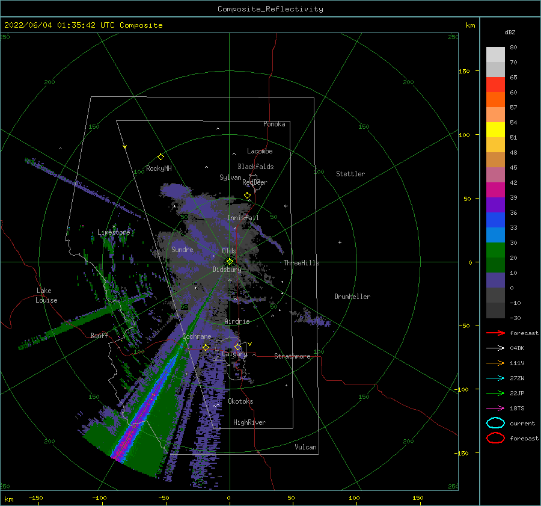The width and height of the screenshot is (541, 506).
Task: Click the RockyMH label
Action: click(x=159, y=168)
